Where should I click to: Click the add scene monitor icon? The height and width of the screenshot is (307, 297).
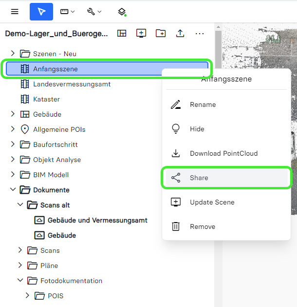[x=141, y=33]
